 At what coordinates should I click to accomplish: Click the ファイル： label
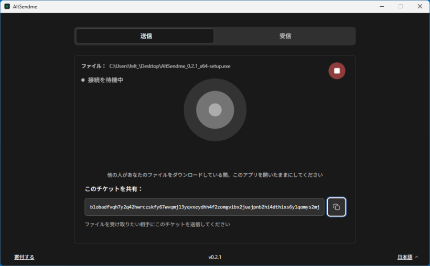93,66
